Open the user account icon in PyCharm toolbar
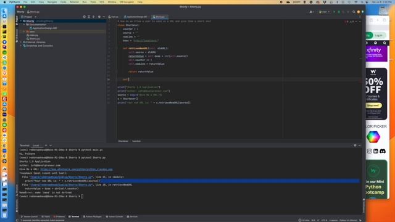Screen dimensions: 395x222 point(311,12)
